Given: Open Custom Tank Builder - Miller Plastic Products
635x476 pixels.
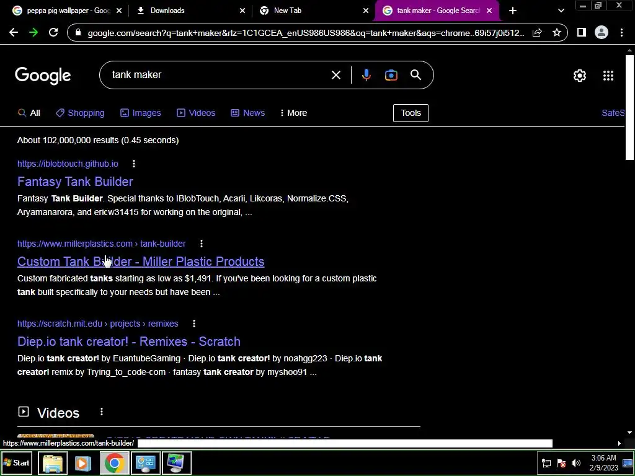Looking at the screenshot, I should [x=141, y=262].
